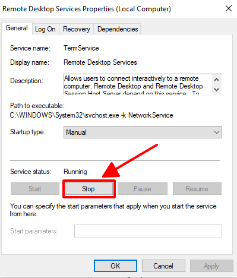
Task: Click the Pause service button
Action: [x=143, y=189]
